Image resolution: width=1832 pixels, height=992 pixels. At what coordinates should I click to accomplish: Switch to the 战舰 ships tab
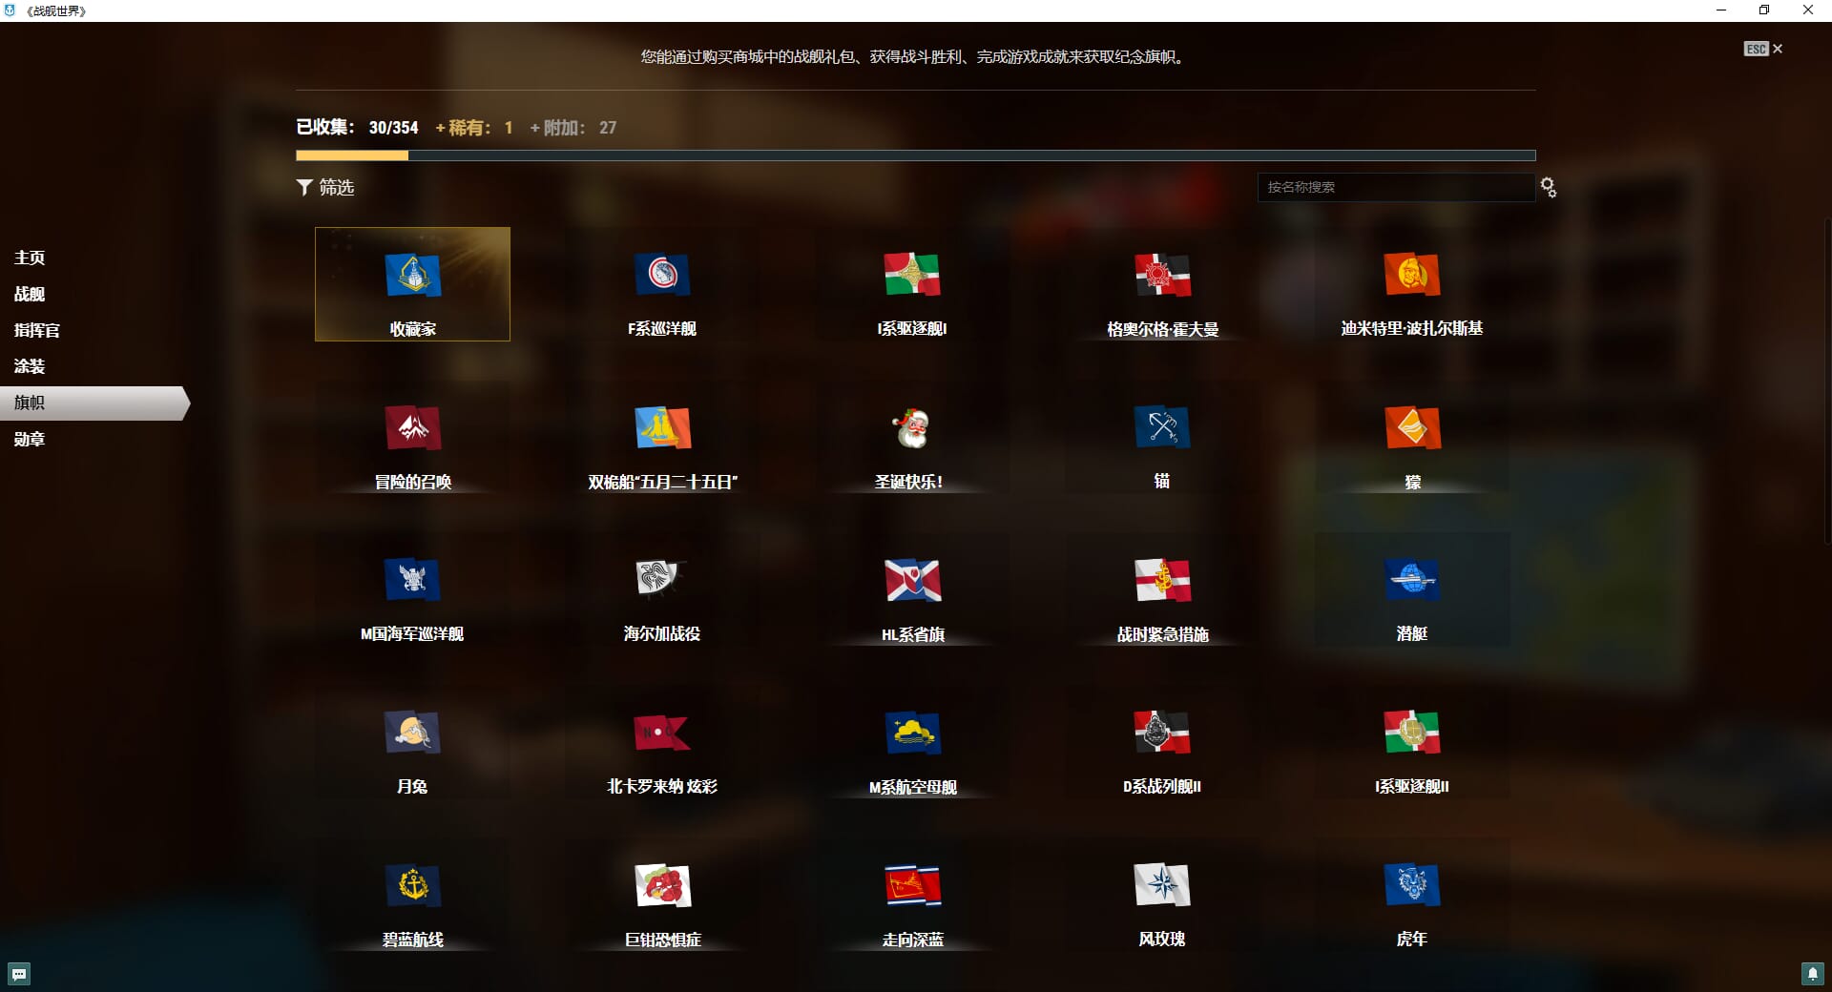click(30, 294)
